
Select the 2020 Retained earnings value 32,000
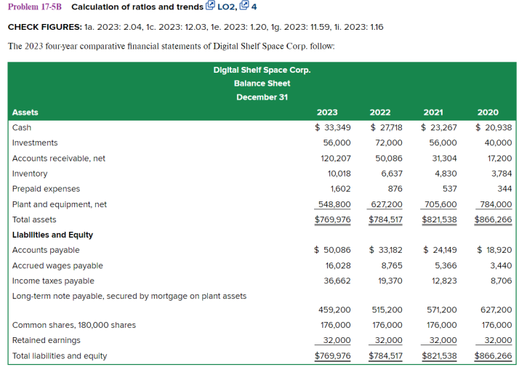498,341
